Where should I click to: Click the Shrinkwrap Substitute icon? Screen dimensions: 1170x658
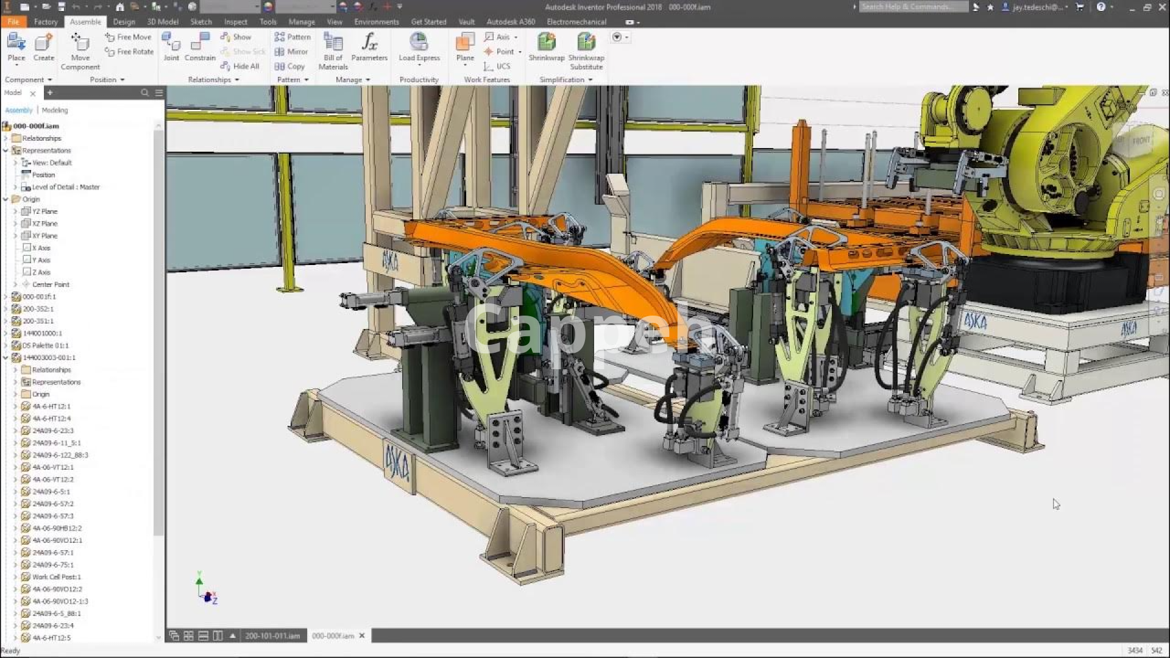click(586, 43)
